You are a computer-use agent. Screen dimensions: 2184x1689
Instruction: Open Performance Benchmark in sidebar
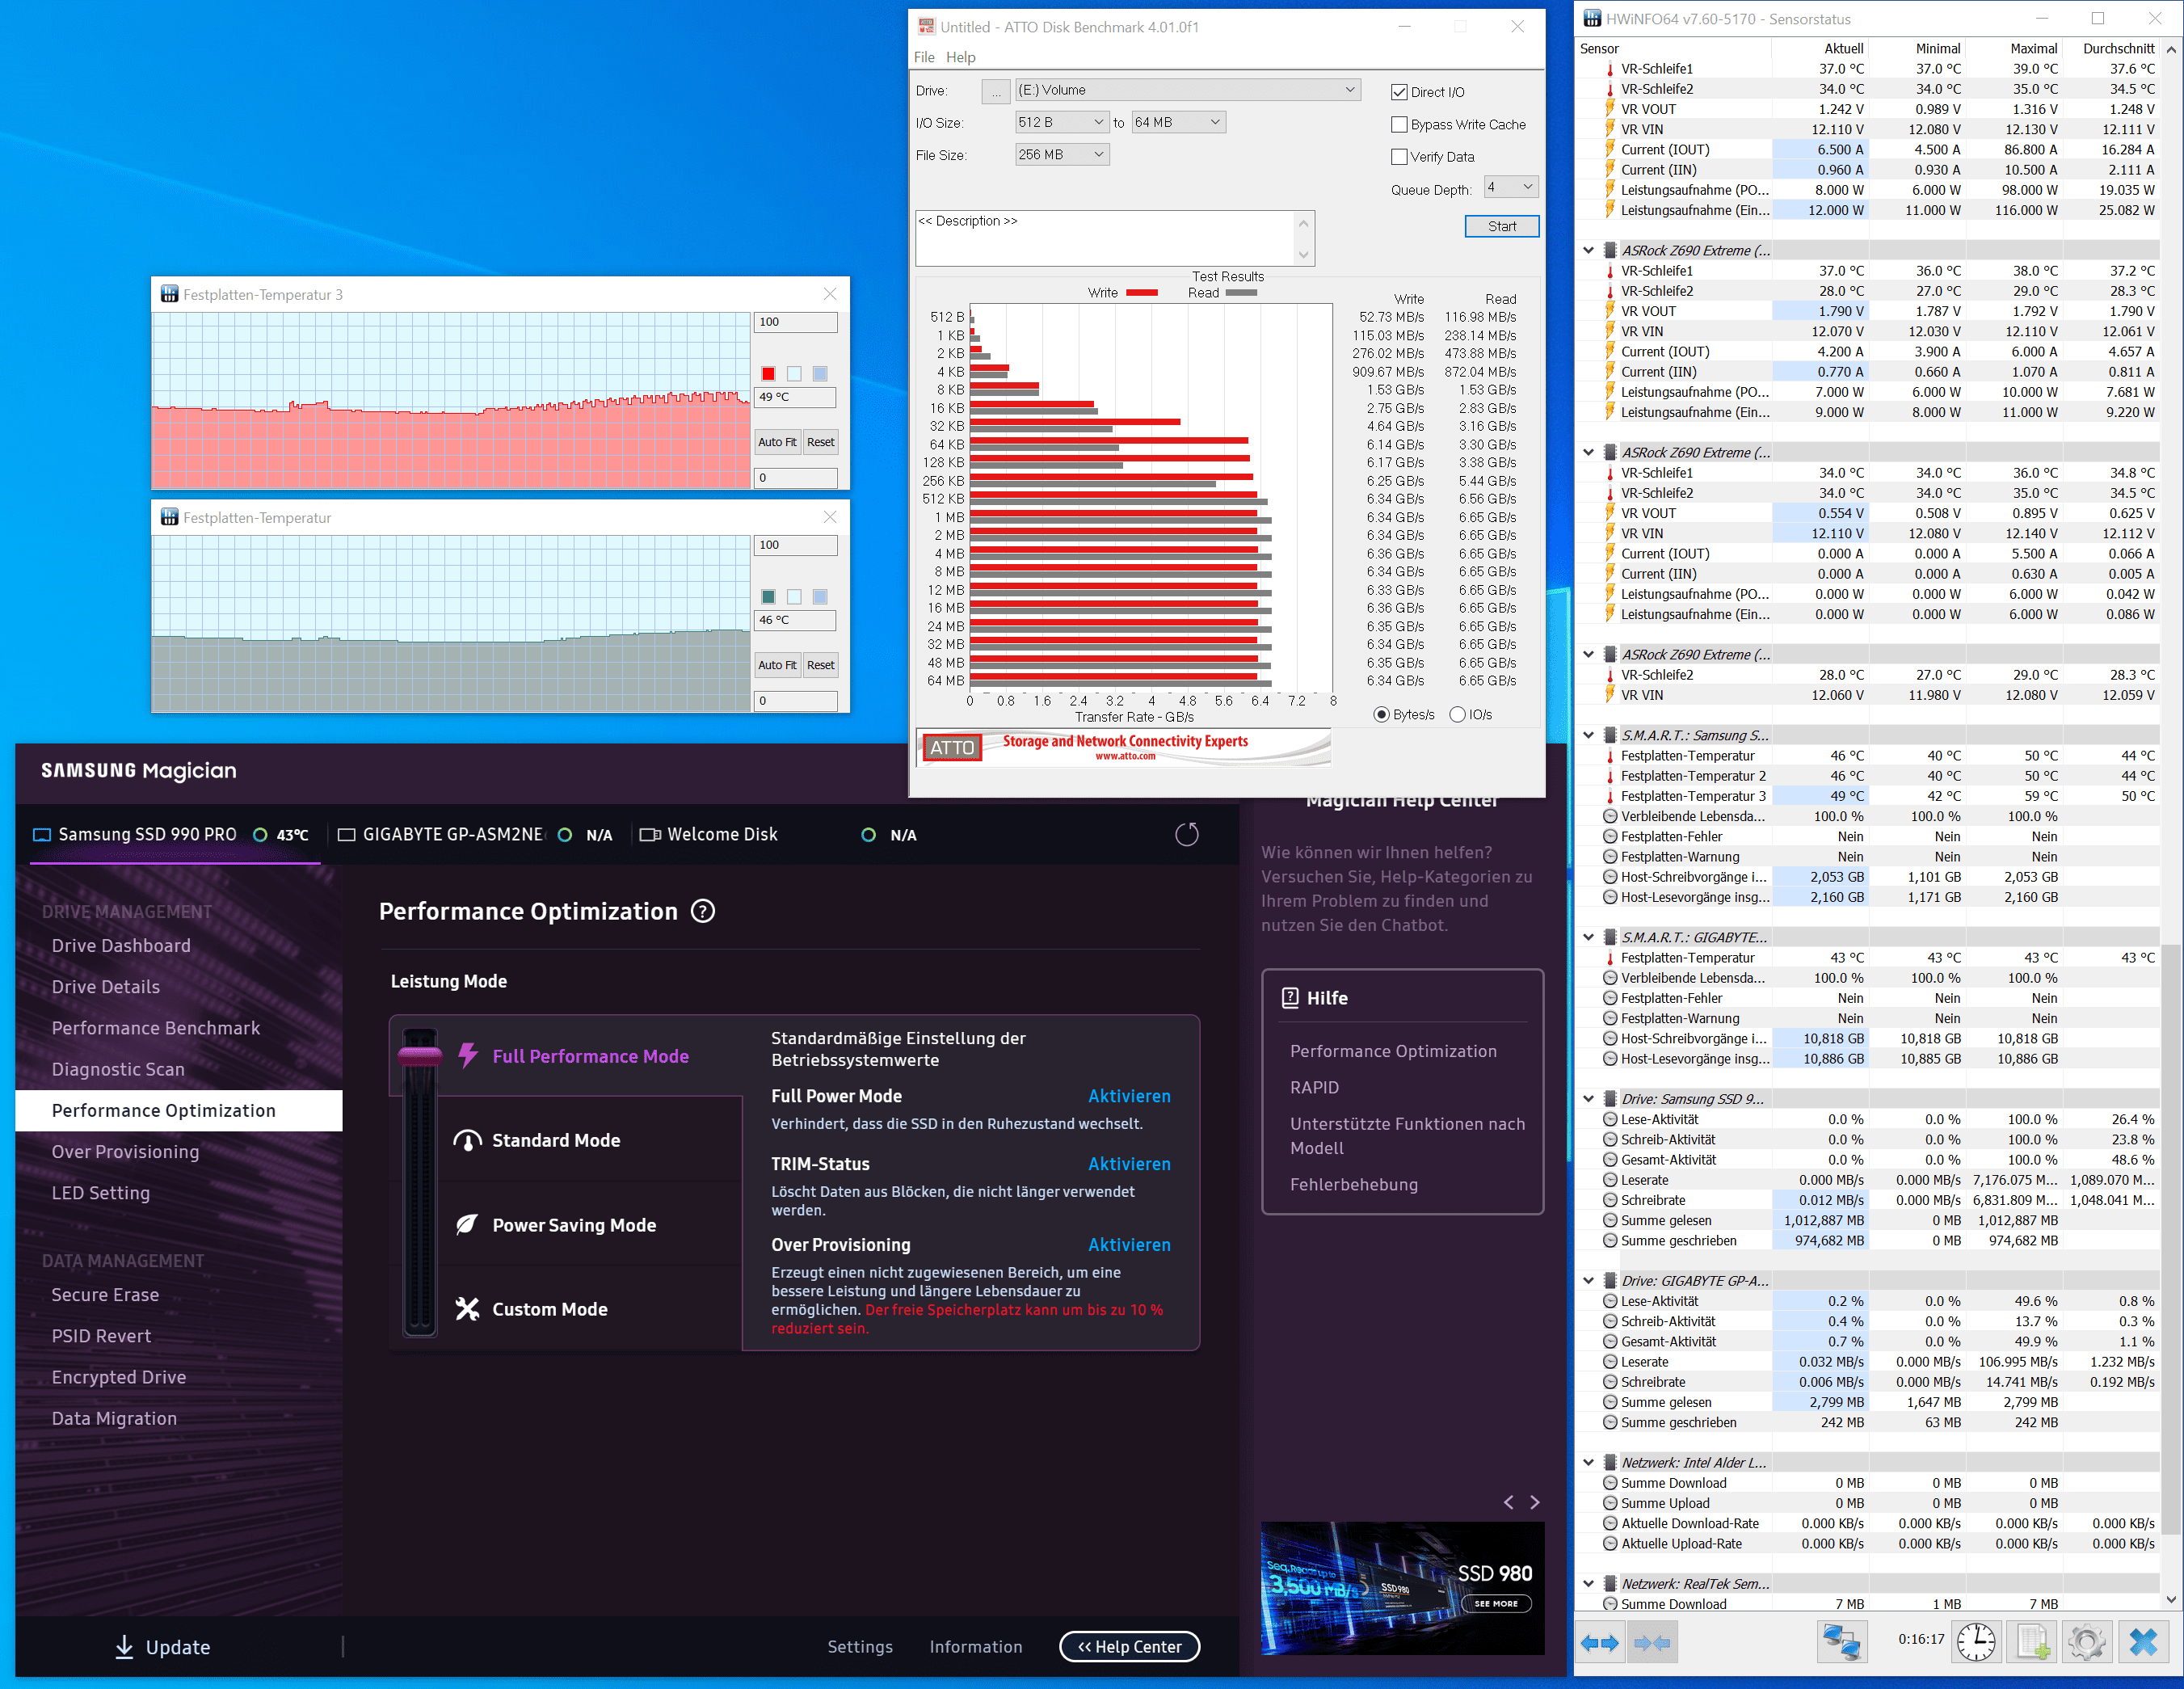[156, 1028]
